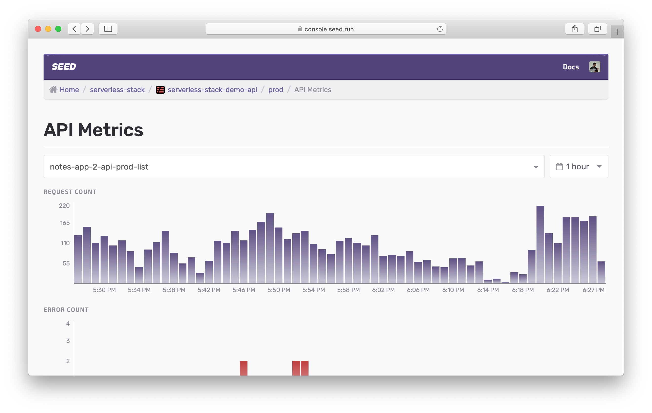652x413 pixels.
Task: Click the calendar icon next to time filter
Action: 559,167
